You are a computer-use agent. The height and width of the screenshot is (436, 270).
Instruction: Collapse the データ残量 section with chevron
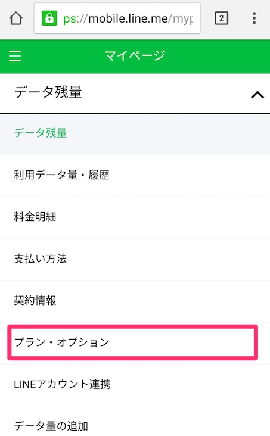pos(257,95)
